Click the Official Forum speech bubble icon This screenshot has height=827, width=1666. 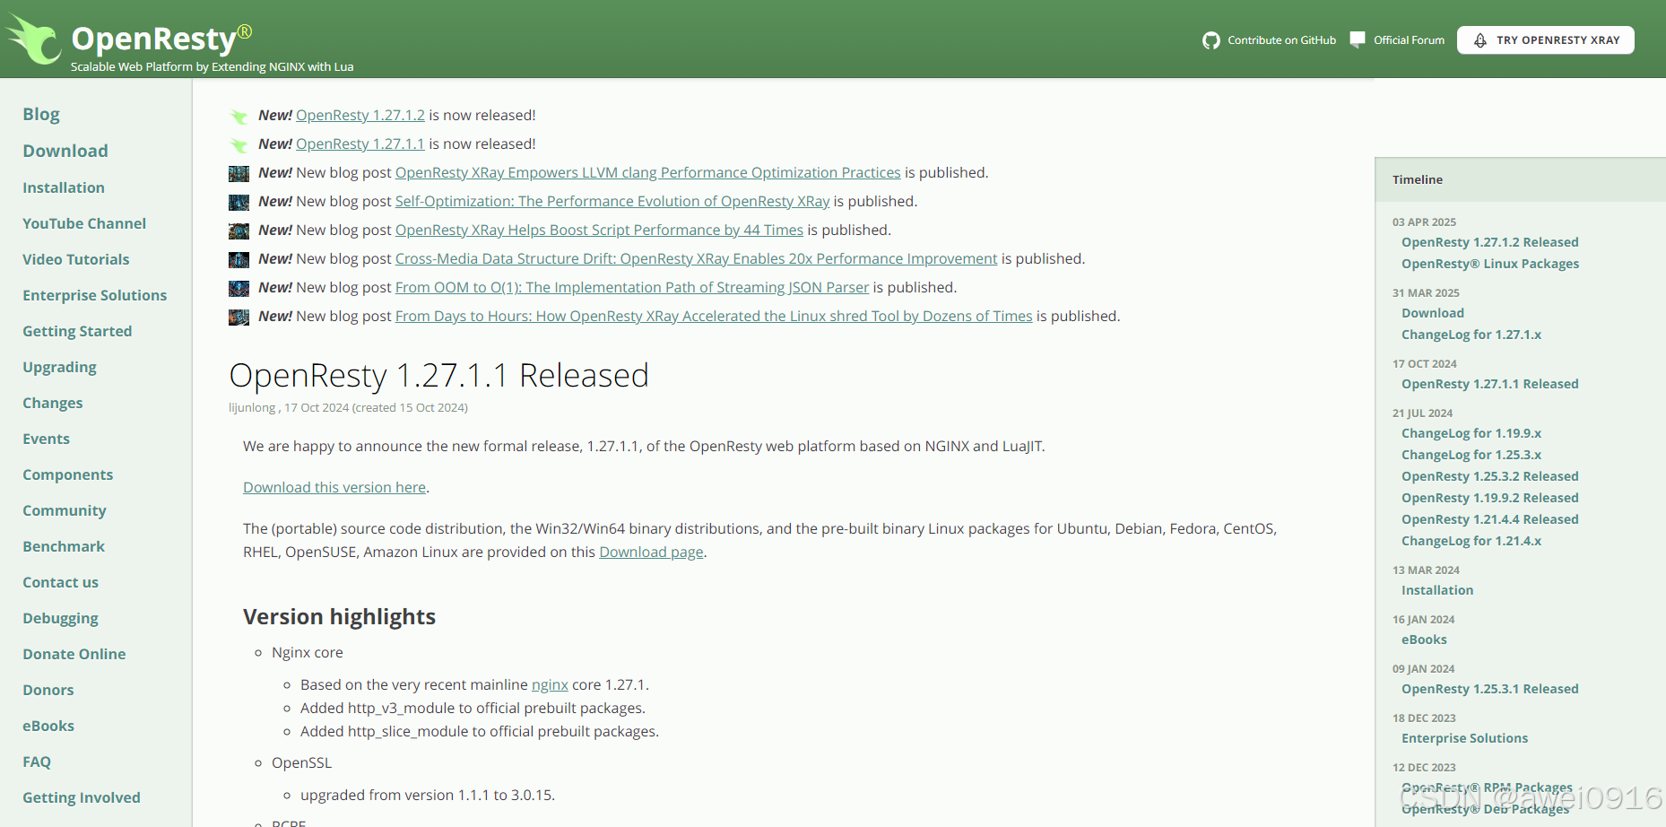[x=1358, y=39]
